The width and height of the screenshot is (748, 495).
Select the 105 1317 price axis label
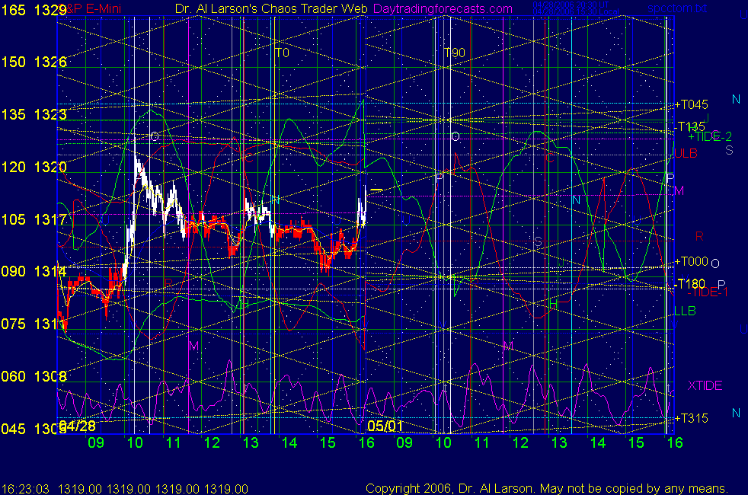pos(34,219)
